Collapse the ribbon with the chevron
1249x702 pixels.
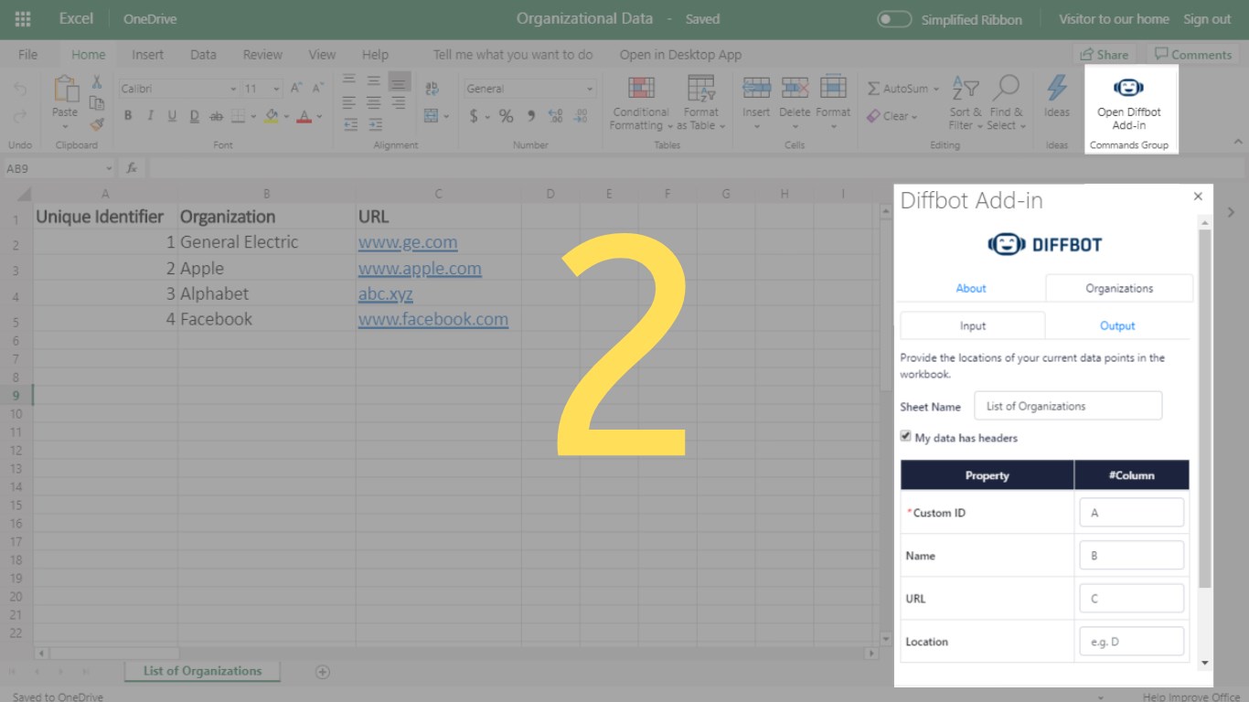click(1238, 142)
